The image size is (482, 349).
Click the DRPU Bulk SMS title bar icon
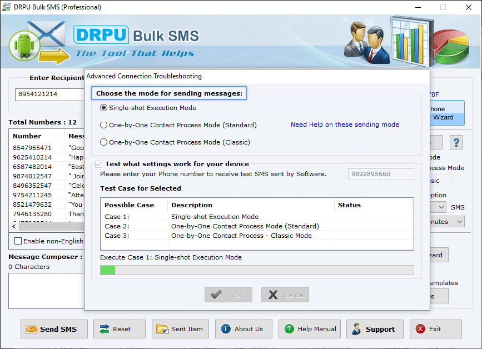(x=7, y=7)
